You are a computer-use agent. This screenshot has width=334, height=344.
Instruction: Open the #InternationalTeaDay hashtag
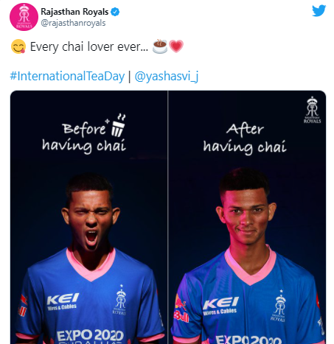67,76
